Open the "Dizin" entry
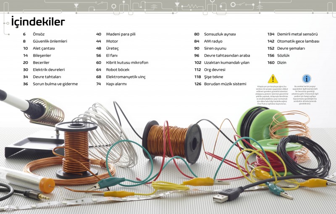This screenshot has width=336, height=214. pyautogui.click(x=282, y=62)
